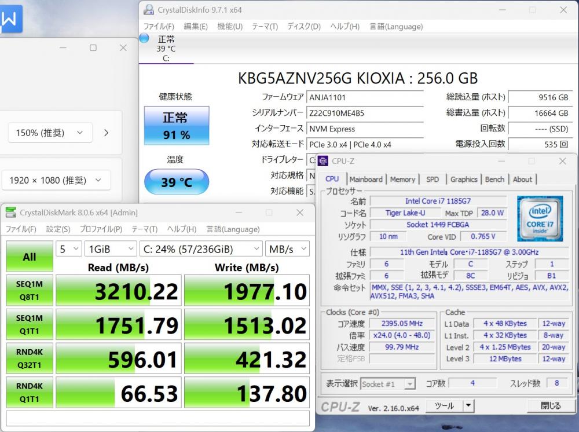Switch to About tab in CPU-Z

(522, 180)
